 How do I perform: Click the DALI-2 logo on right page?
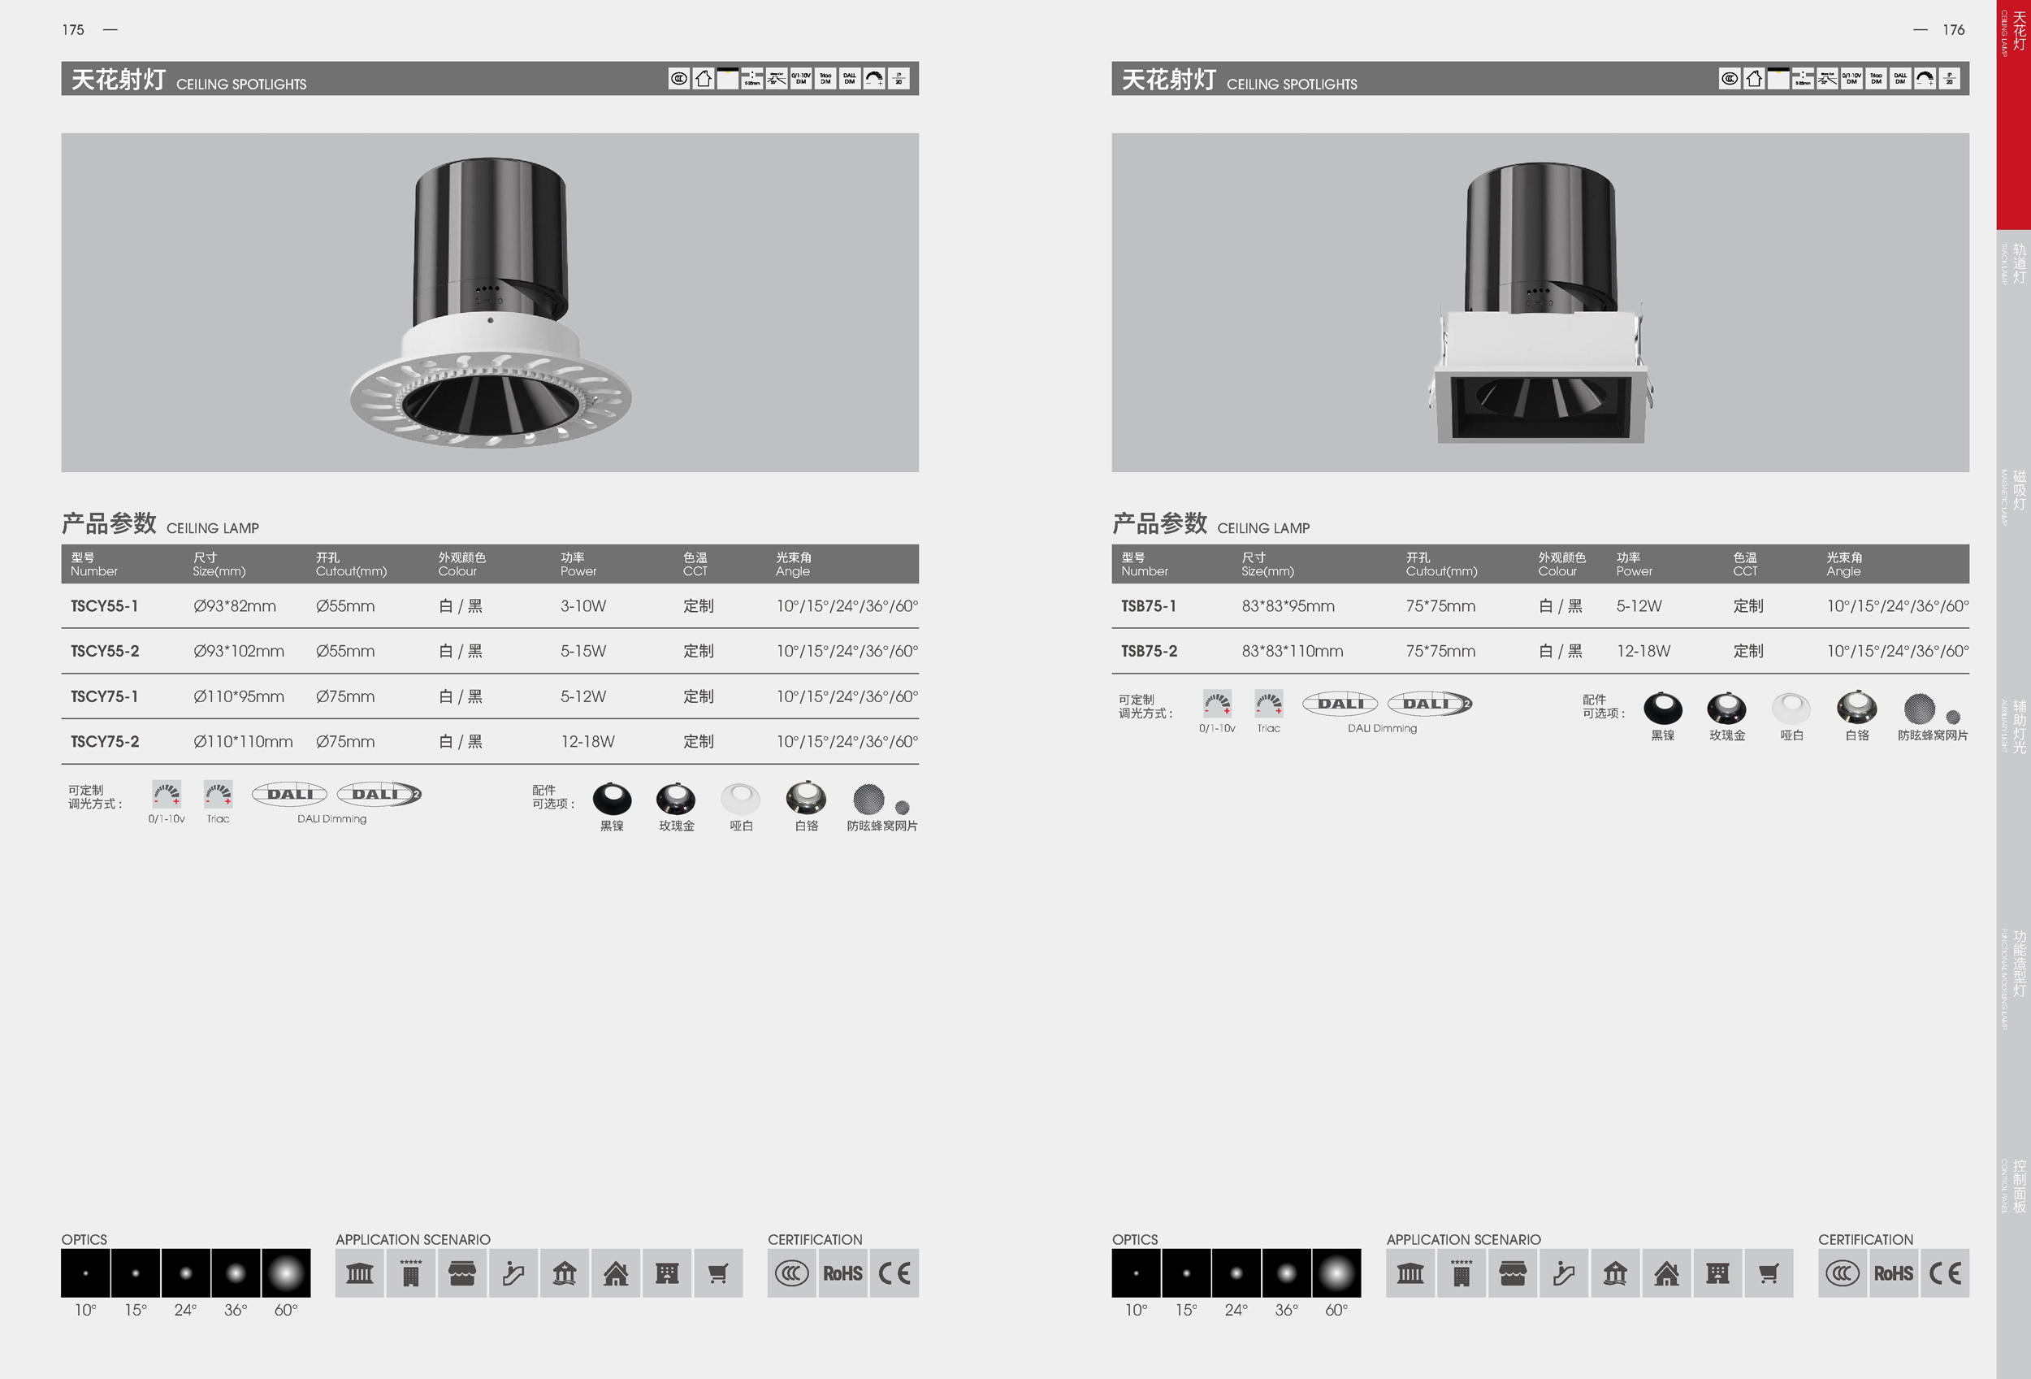(1430, 704)
